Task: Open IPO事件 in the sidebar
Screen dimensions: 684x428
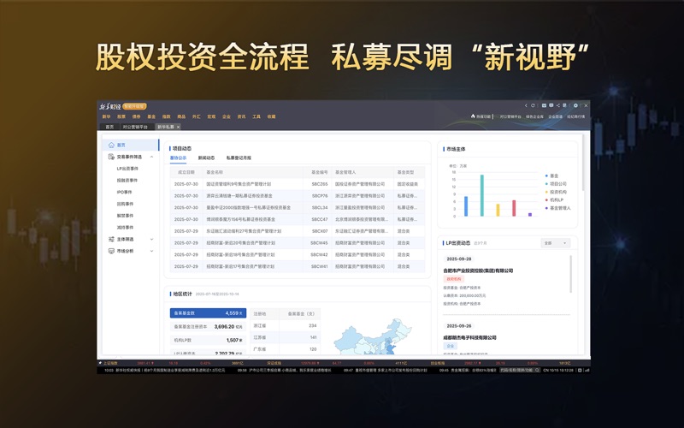Action: coord(124,192)
